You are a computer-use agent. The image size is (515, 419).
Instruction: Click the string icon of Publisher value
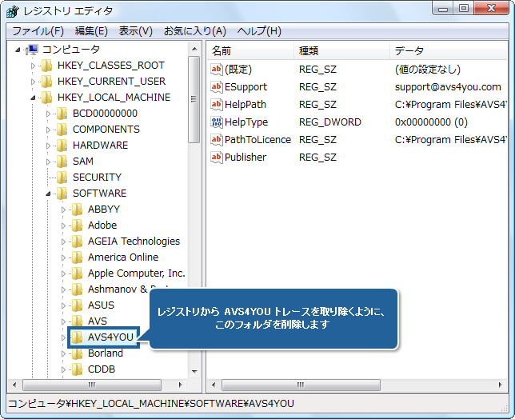[x=217, y=158]
